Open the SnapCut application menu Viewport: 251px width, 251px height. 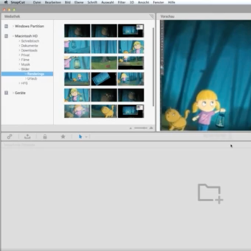[18, 2]
